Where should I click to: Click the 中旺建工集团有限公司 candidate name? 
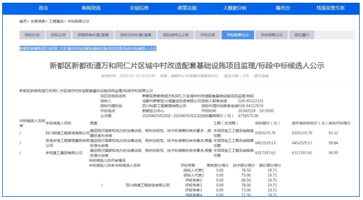(x=64, y=153)
